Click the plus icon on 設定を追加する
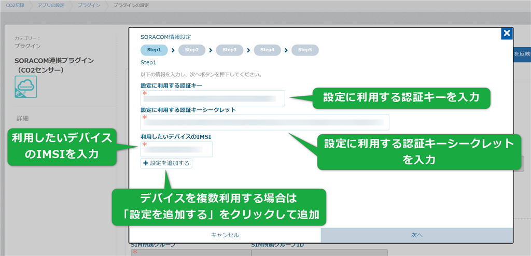 tap(146, 163)
